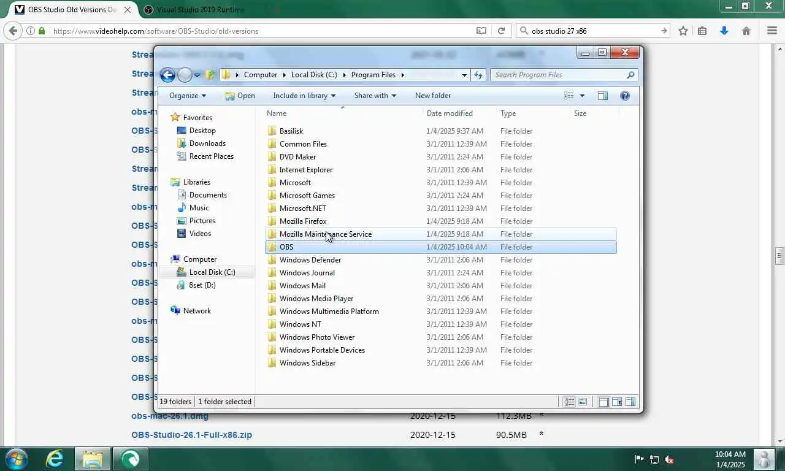Open the Windows Start menu
The image size is (785, 471).
(16, 459)
